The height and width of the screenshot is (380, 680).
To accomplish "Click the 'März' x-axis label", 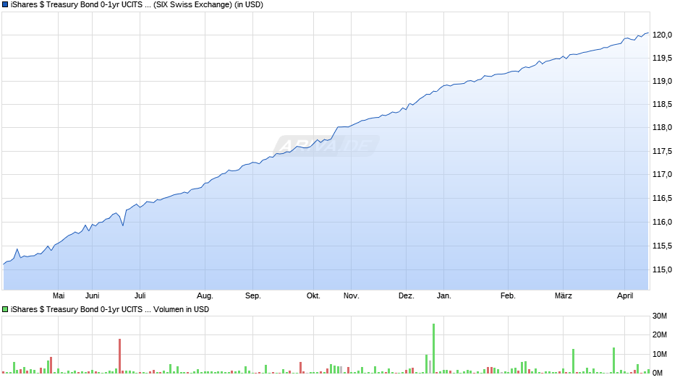I will point(564,296).
